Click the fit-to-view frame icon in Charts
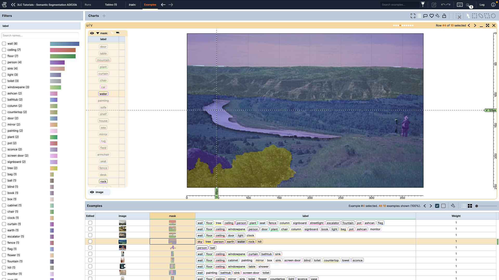Screen dimensions: 499x280 [413, 16]
